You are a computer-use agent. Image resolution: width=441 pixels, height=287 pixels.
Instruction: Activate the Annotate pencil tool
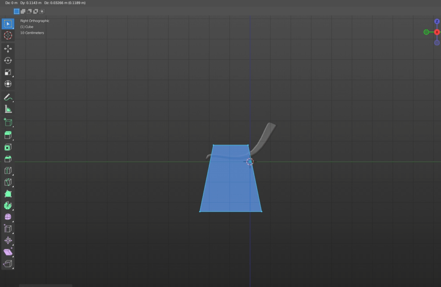click(8, 97)
